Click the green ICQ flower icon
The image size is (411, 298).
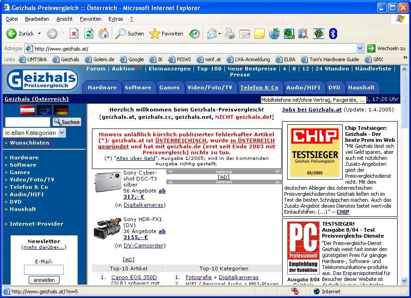tap(319, 34)
